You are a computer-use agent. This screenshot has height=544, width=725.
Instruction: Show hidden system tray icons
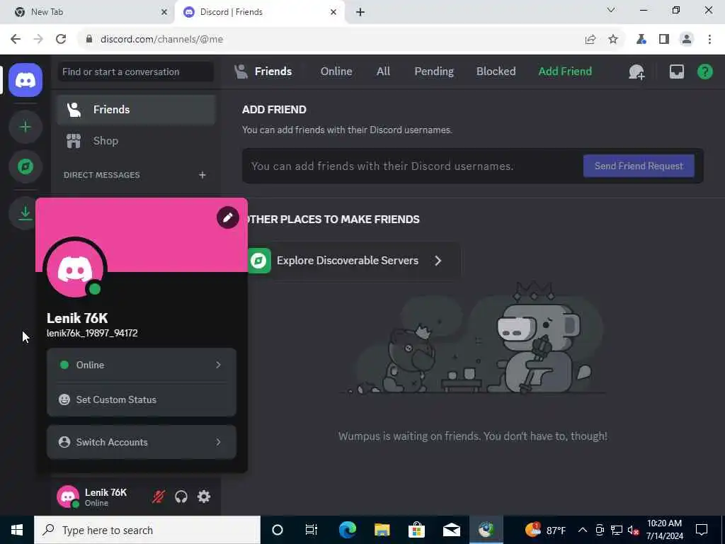[x=583, y=530]
